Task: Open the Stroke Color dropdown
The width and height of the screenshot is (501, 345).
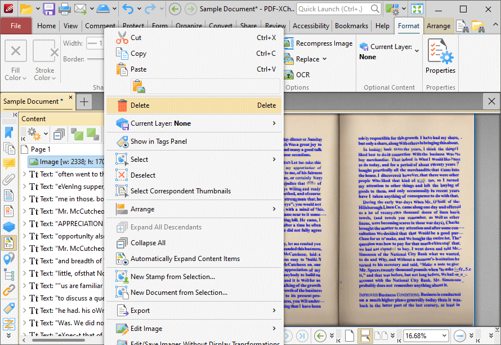Action: click(44, 74)
